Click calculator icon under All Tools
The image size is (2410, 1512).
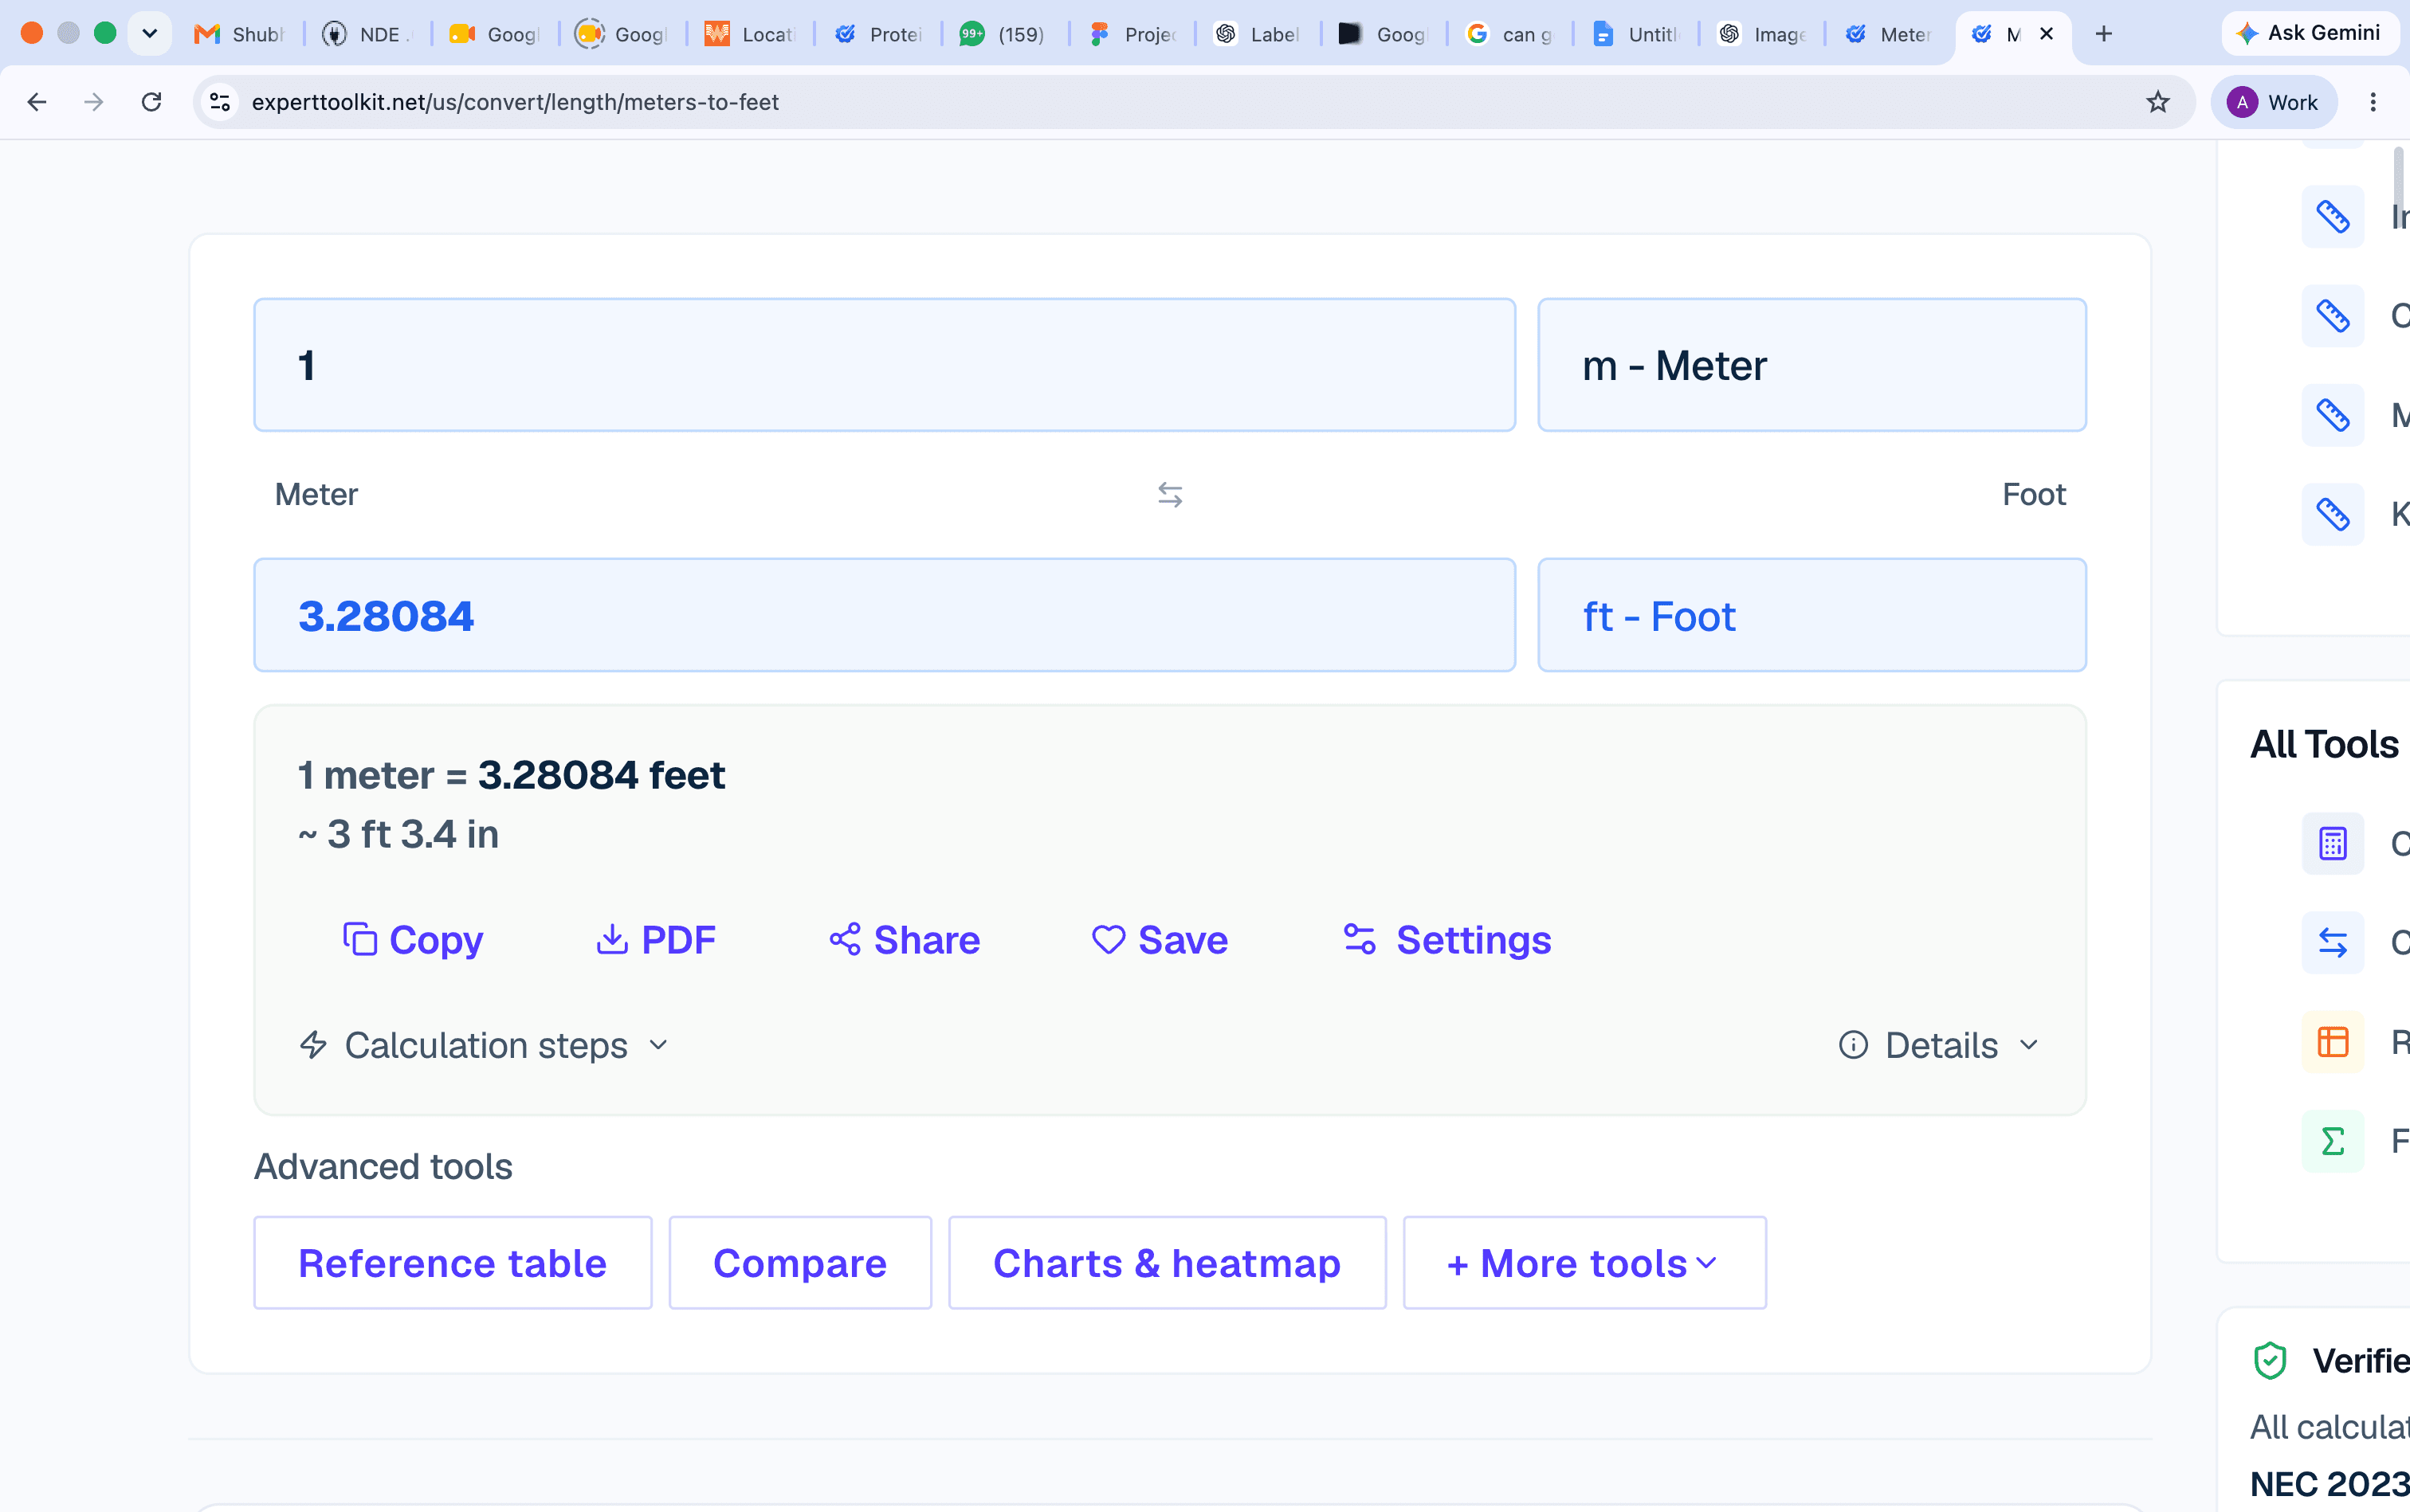coord(2332,843)
